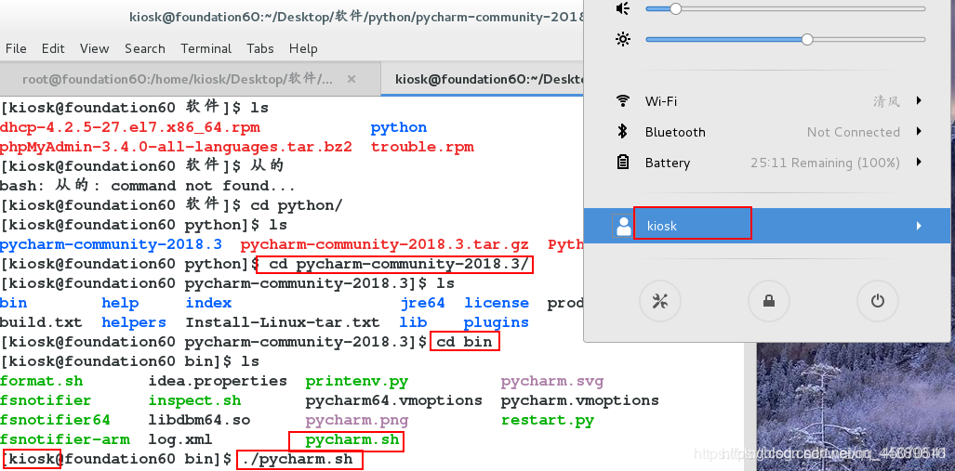Click the plugins directory name
Viewport: 955px width, 471px height.
tap(497, 322)
